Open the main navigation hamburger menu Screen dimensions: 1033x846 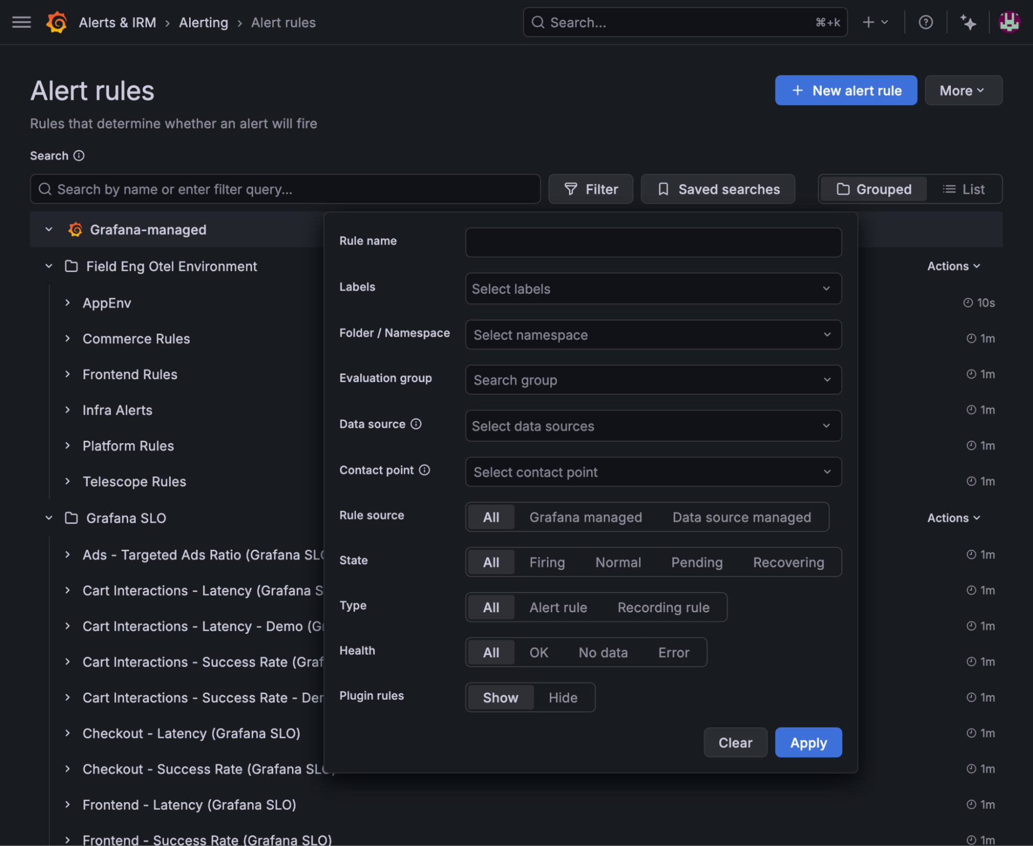[x=21, y=22]
